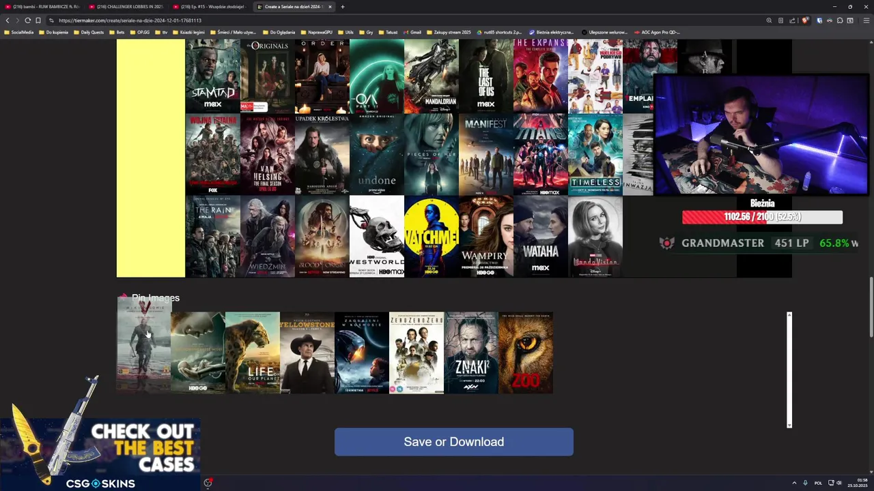Open the extensions puzzle icon
The width and height of the screenshot is (874, 491).
[840, 20]
